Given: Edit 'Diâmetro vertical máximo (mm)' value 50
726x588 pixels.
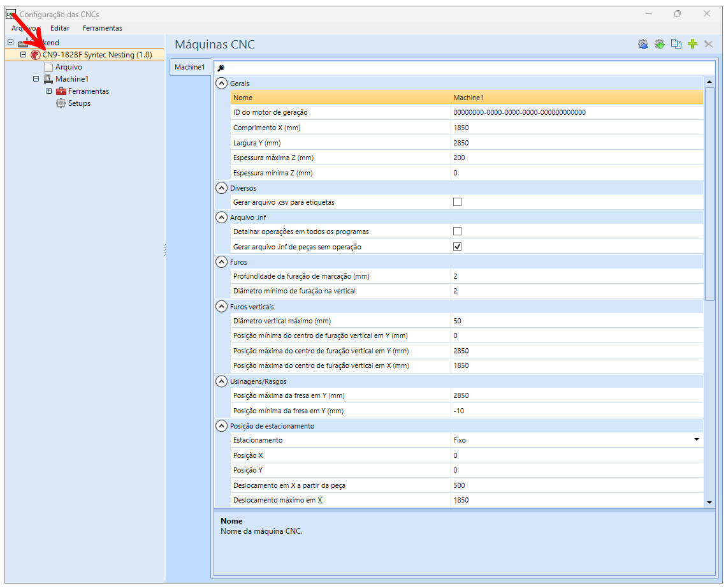Looking at the screenshot, I should [577, 321].
